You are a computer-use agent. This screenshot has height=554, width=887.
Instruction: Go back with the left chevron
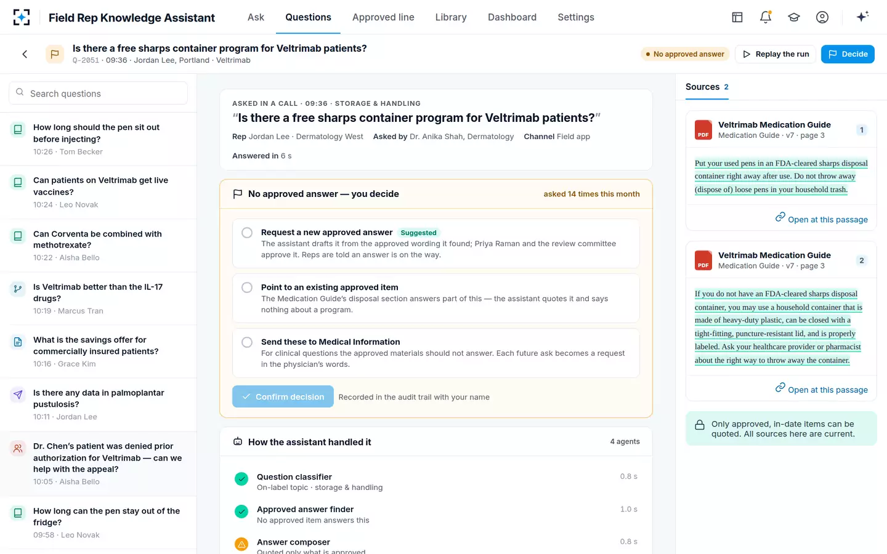pyautogui.click(x=25, y=54)
